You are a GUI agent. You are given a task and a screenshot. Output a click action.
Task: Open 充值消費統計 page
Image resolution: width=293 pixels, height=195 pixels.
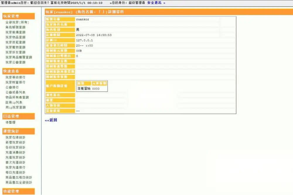16,152
